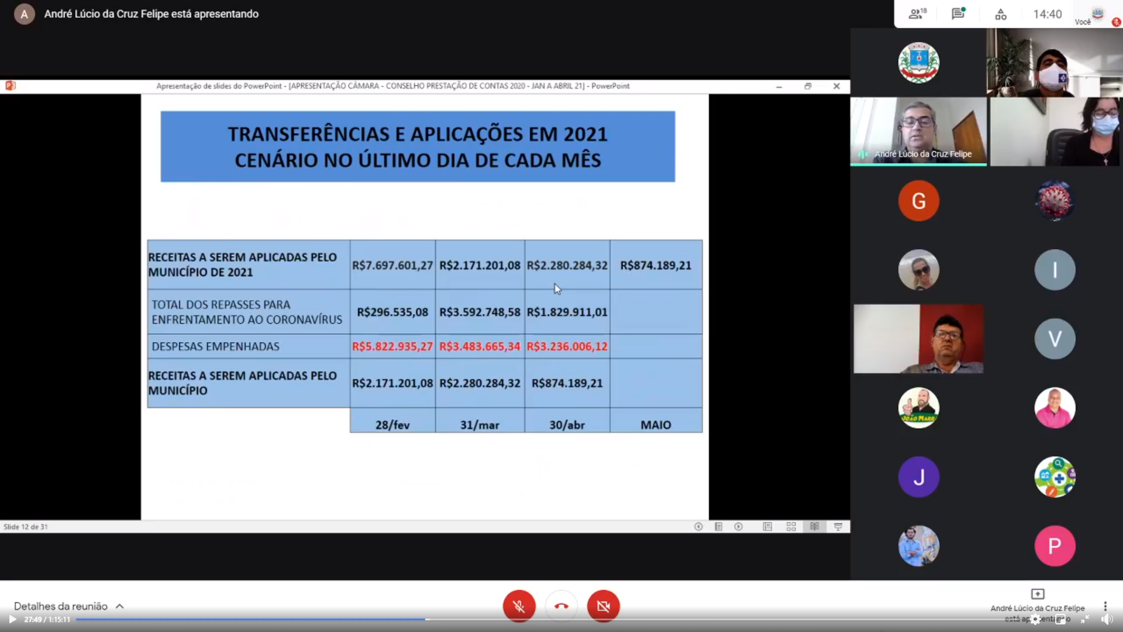Click the 31/mar column label
This screenshot has height=632, width=1123.
tap(480, 425)
